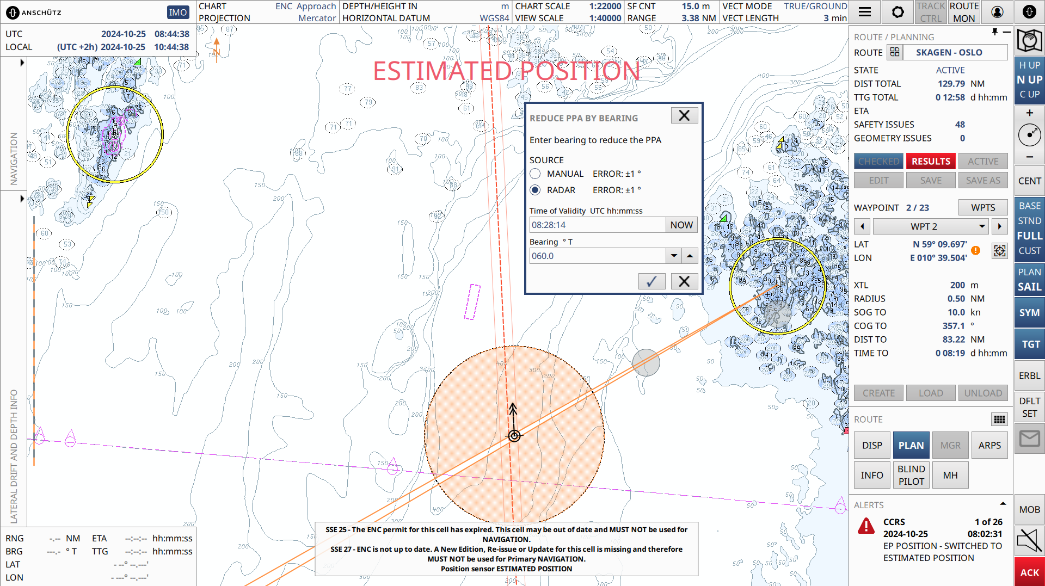Screen dimensions: 1045x586
Task: Acknowledge the CCRS alert with ACK
Action: 1029,572
